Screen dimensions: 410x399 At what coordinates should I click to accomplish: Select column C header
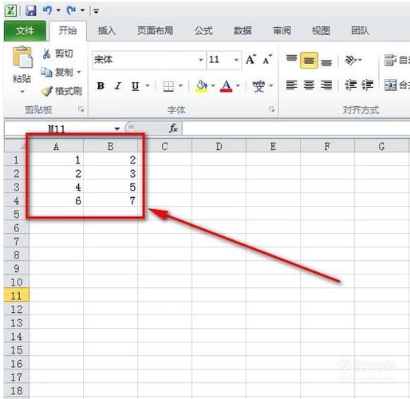pyautogui.click(x=164, y=146)
